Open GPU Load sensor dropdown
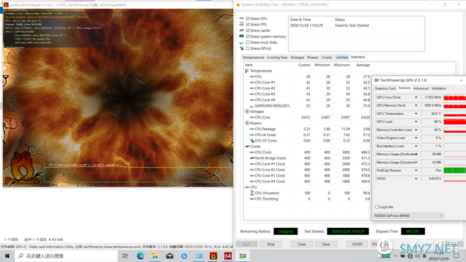The image size is (466, 262). pyautogui.click(x=416, y=122)
